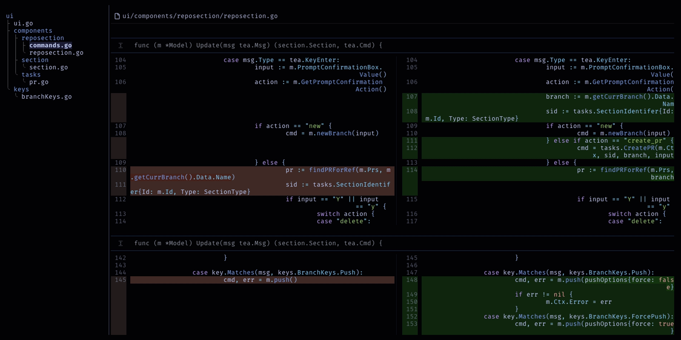Click line number 153 in the new file pane
The height and width of the screenshot is (340, 681).
[412, 324]
